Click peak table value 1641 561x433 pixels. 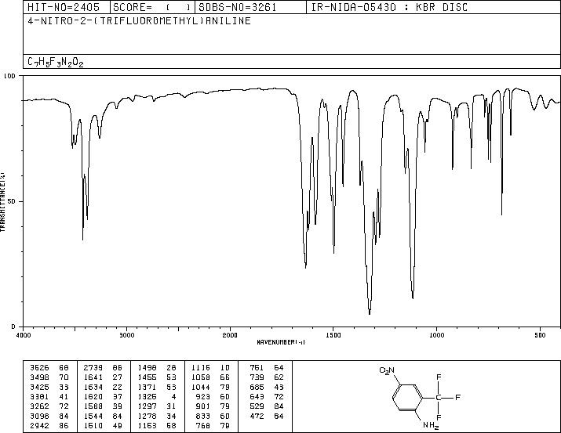pyautogui.click(x=93, y=377)
